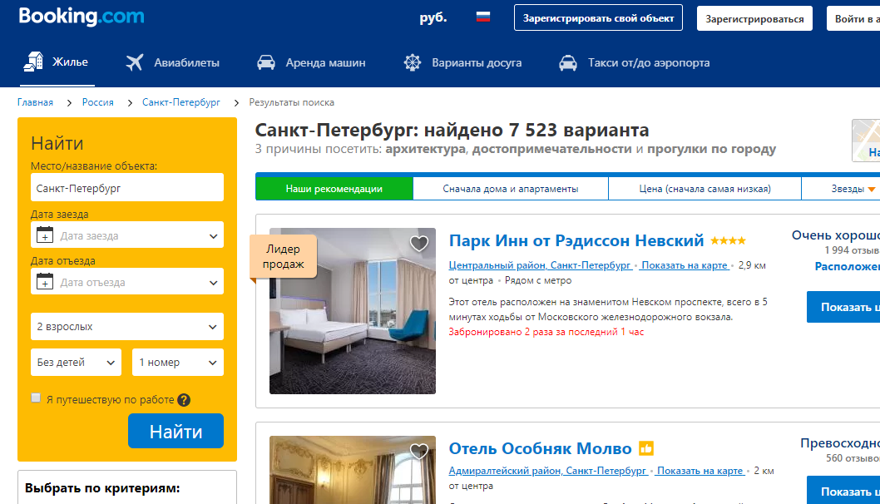Select the Такси от/до аэропорта tab
This screenshot has width=880, height=504.
(634, 62)
